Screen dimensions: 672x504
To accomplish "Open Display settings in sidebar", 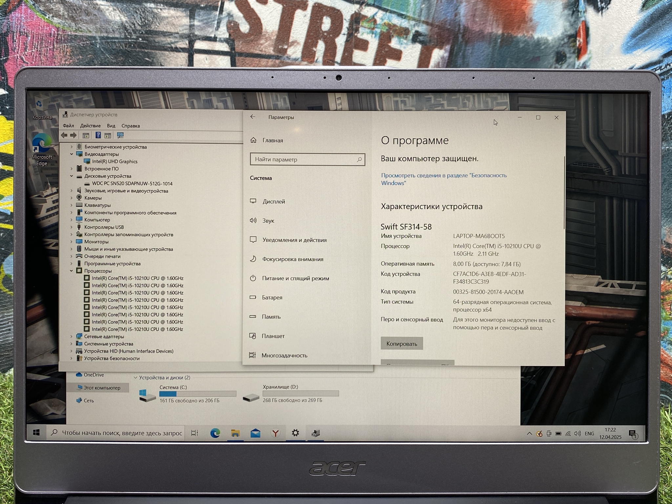I will 273,201.
